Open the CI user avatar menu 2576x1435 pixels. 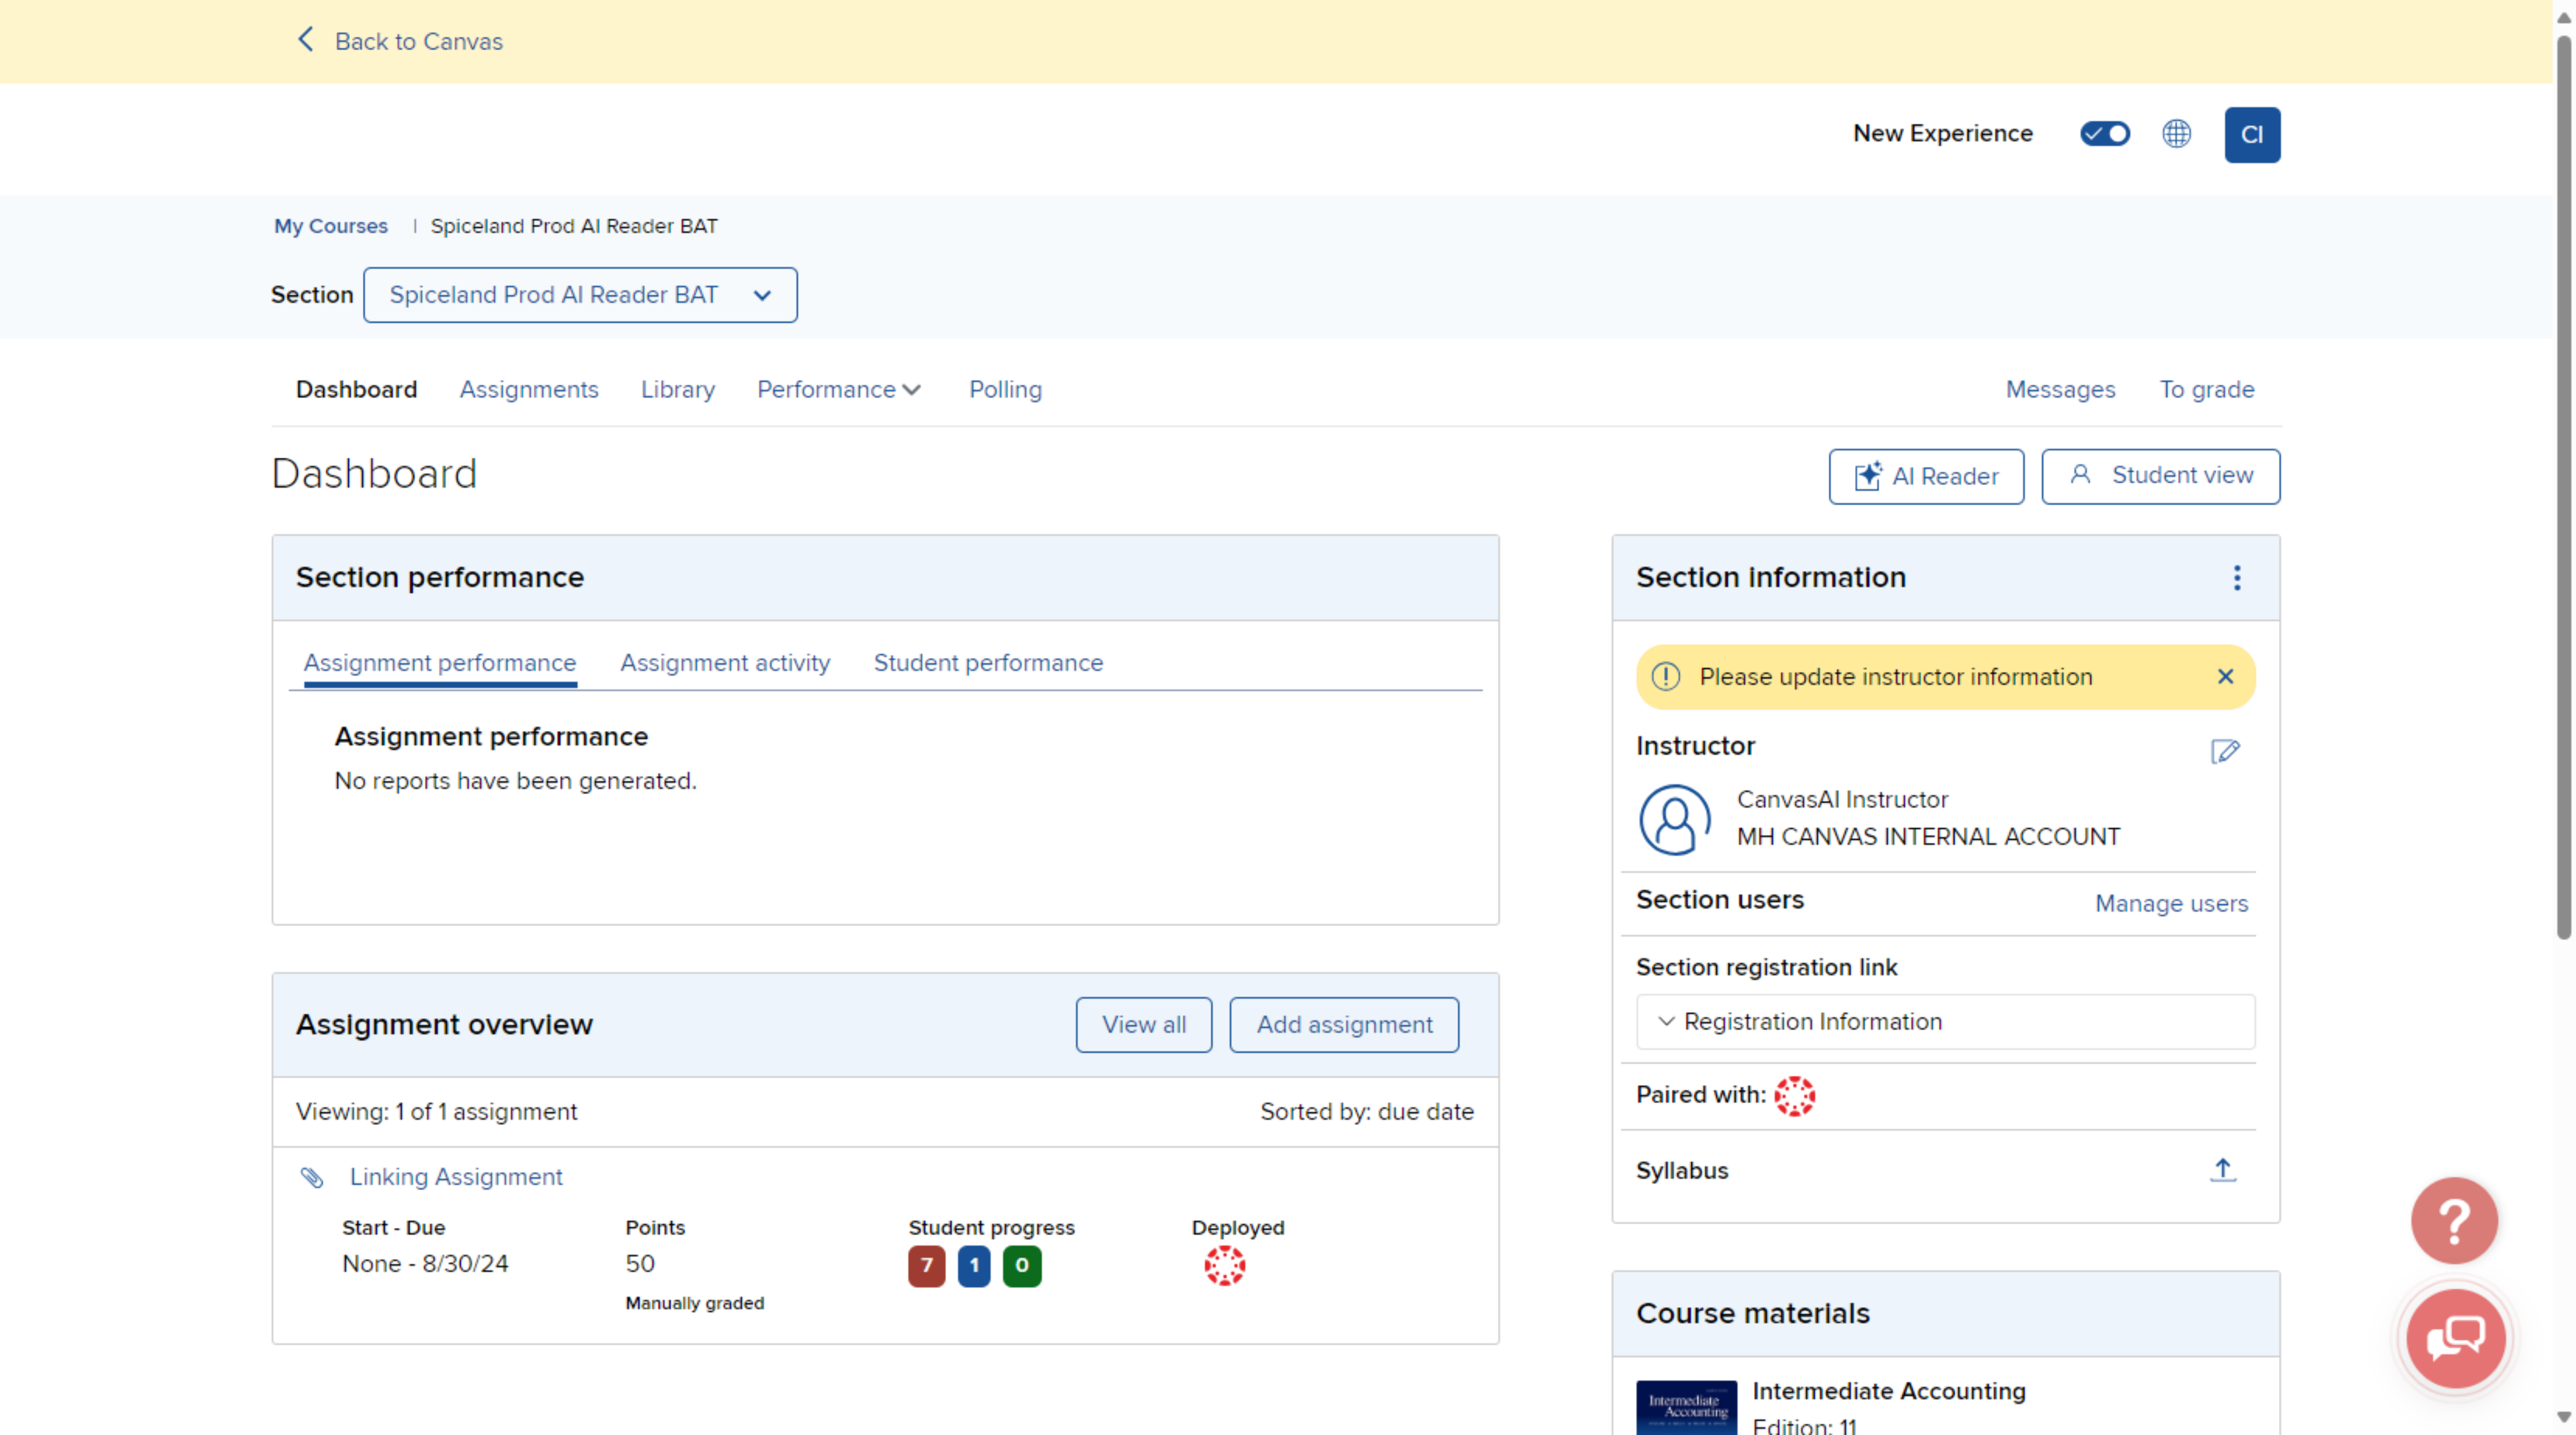click(2251, 134)
